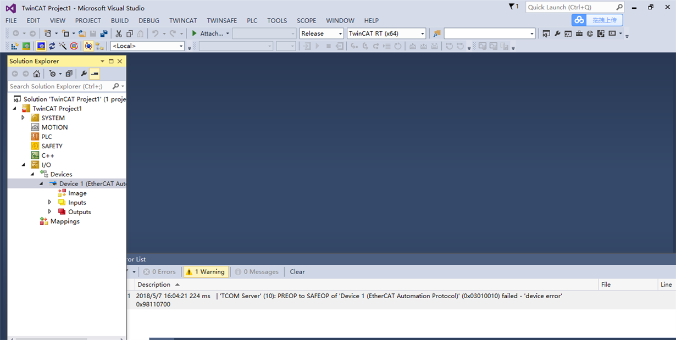Click the Properties wrench in Solution Explorer
676x340 pixels.
(x=84, y=74)
